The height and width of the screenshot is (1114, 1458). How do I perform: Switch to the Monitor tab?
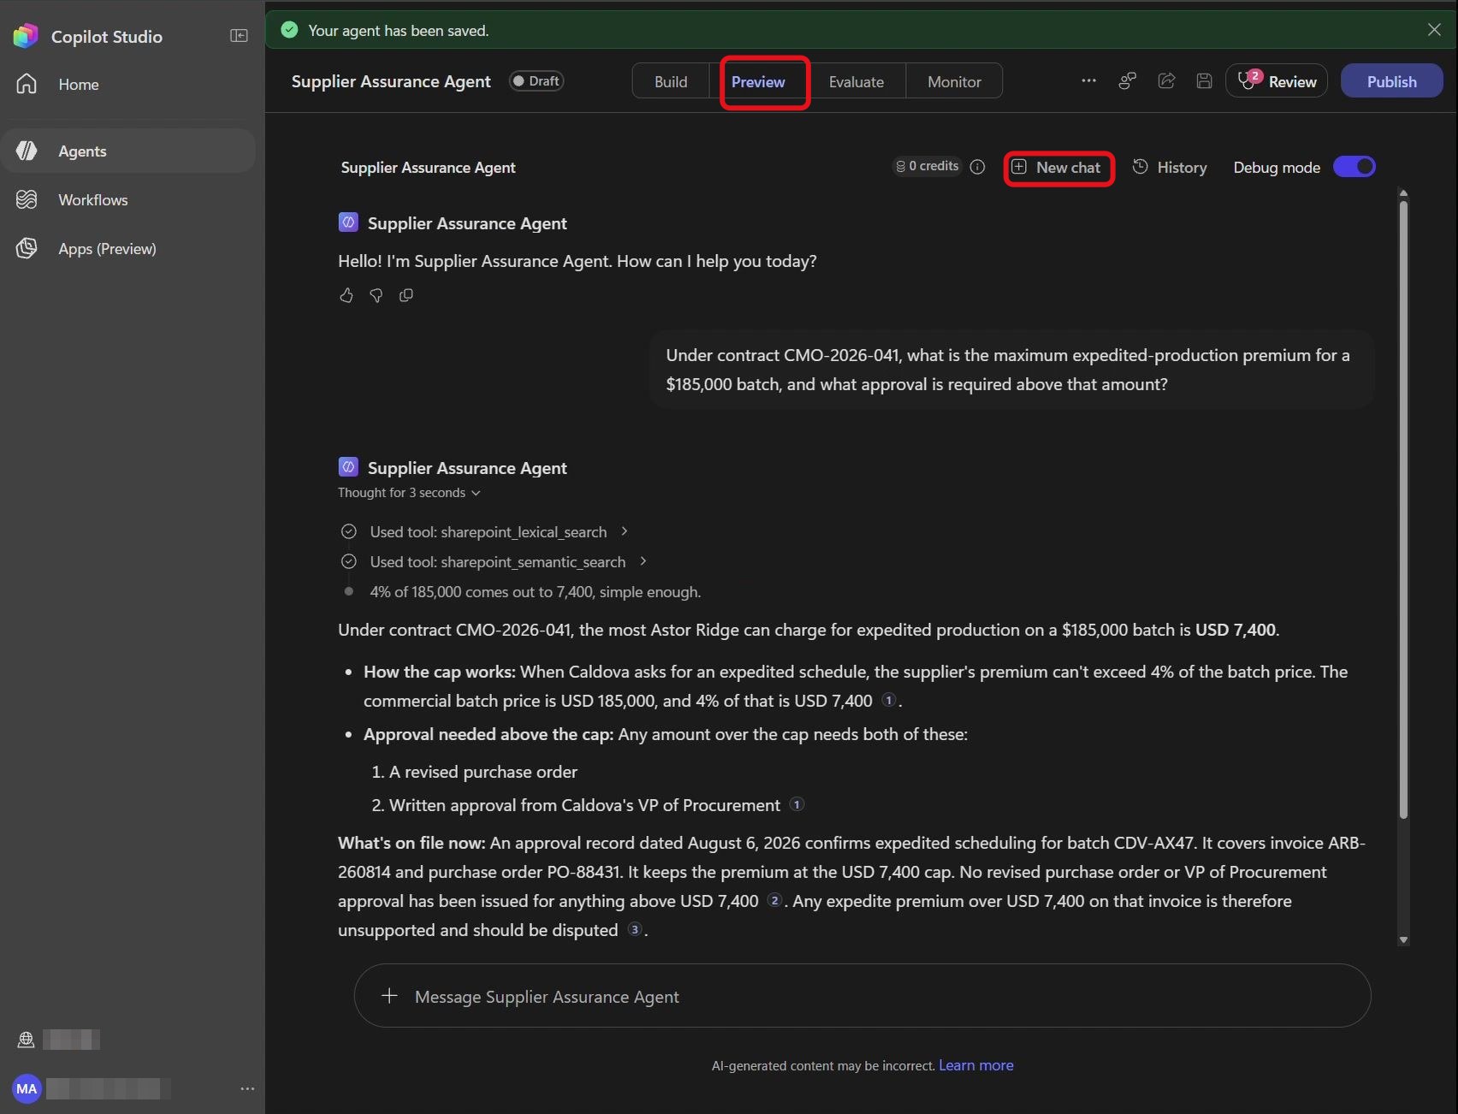click(x=954, y=81)
